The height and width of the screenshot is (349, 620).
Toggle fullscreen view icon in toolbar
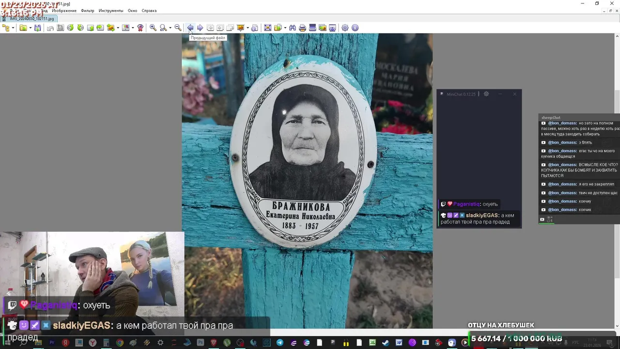pyautogui.click(x=267, y=28)
